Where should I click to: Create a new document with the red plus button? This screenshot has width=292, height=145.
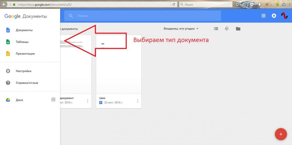[281, 134]
